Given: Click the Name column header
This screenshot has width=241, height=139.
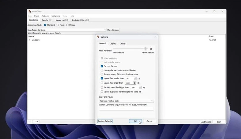Looking at the screenshot, I should point(31,36).
